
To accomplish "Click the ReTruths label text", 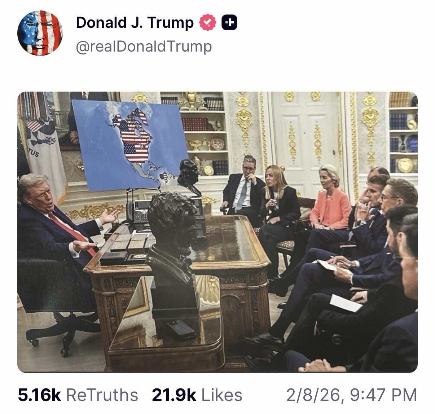I will pyautogui.click(x=102, y=395).
